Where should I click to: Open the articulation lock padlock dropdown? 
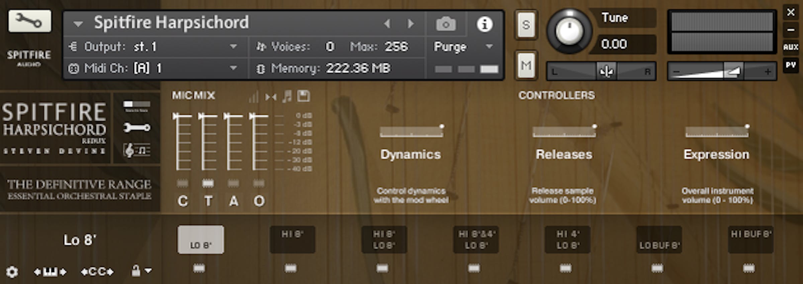coord(141,271)
